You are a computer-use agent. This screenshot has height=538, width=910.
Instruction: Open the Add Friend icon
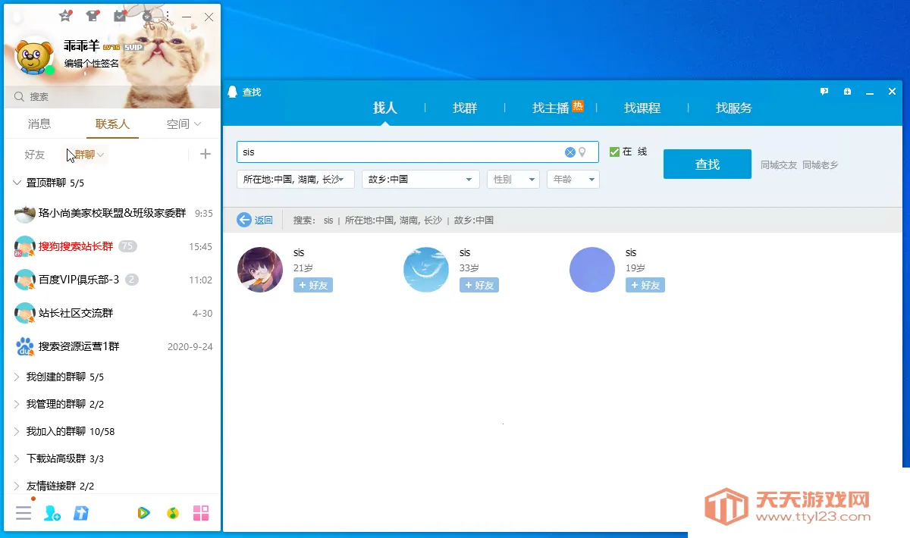point(52,513)
